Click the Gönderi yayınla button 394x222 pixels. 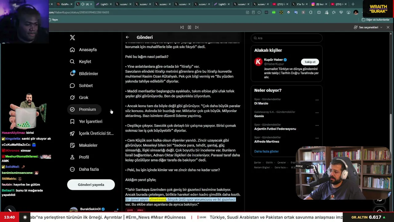(91, 185)
